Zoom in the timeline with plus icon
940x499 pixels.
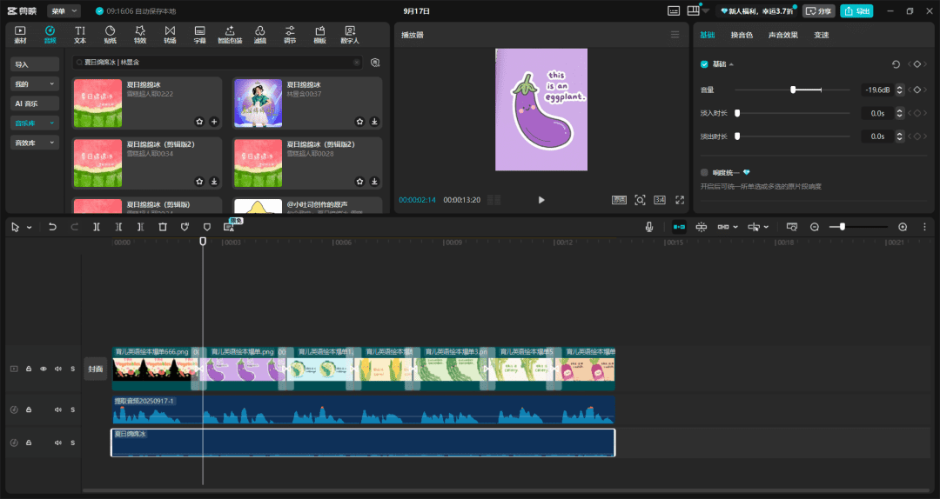[903, 227]
